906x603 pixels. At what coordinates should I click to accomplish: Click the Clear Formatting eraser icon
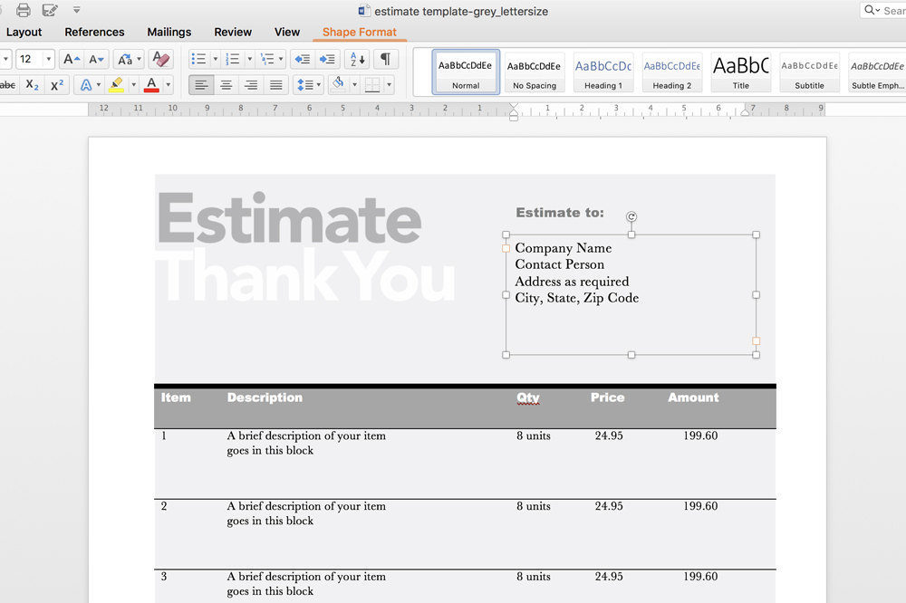160,59
